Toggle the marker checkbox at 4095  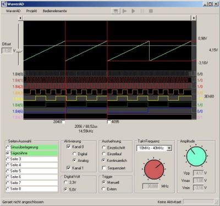pos(109,122)
